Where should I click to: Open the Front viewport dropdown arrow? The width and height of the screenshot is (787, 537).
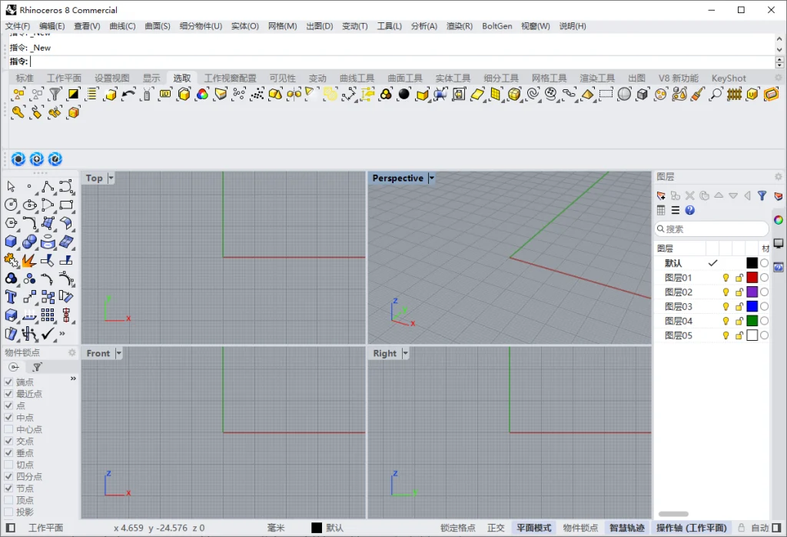[x=118, y=353]
